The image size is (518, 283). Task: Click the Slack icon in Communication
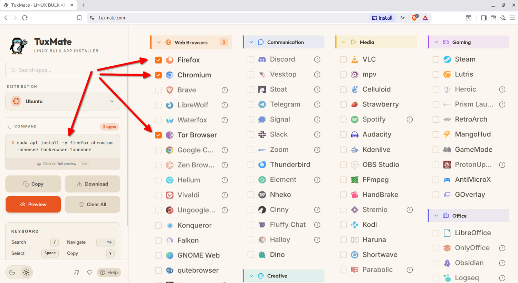(x=262, y=134)
